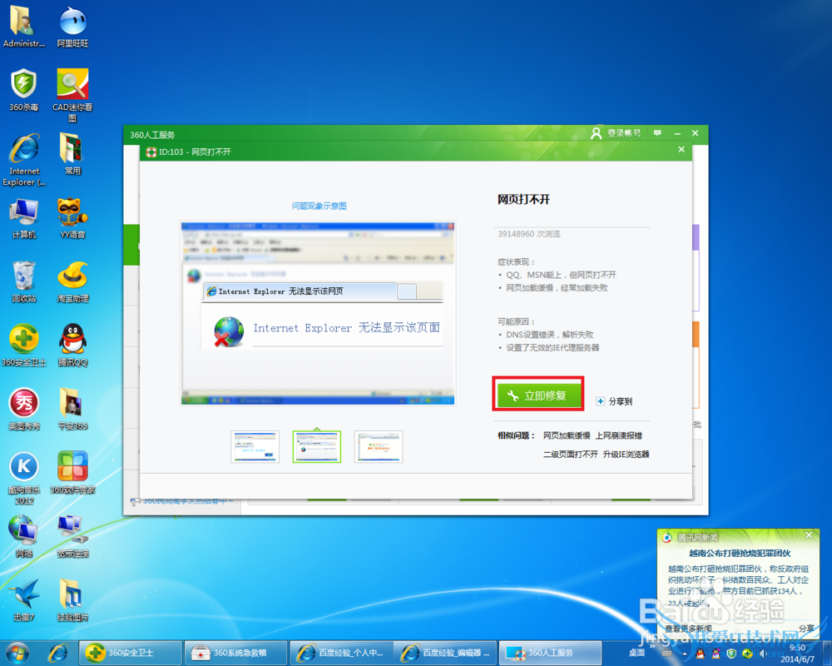The width and height of the screenshot is (832, 666).
Task: Close the 腾讯网新闻 popup
Action: pyautogui.click(x=809, y=534)
